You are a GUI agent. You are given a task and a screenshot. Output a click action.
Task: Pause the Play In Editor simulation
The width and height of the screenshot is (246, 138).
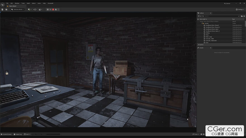[48, 9]
